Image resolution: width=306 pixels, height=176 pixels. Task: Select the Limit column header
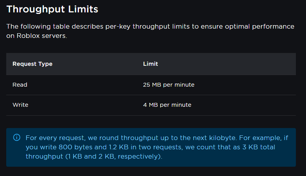(150, 64)
